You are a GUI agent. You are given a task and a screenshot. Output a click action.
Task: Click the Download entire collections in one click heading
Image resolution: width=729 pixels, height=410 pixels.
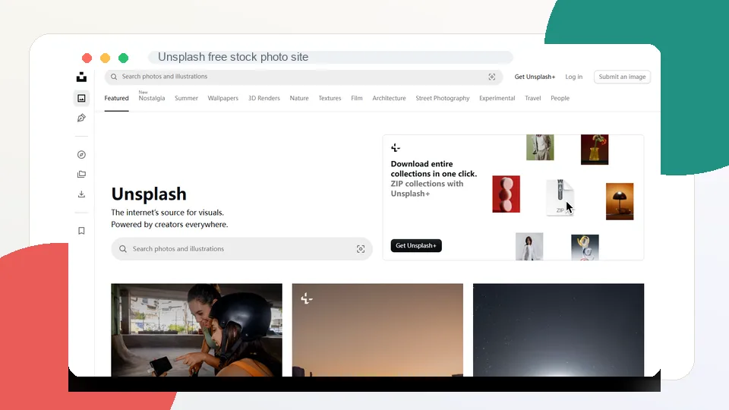434,169
